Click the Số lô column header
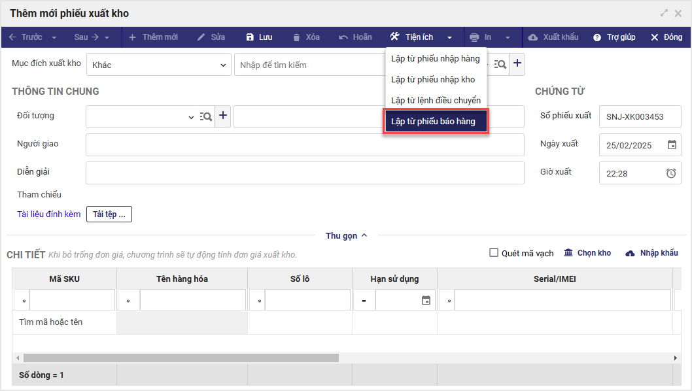The height and width of the screenshot is (391, 692). [300, 279]
